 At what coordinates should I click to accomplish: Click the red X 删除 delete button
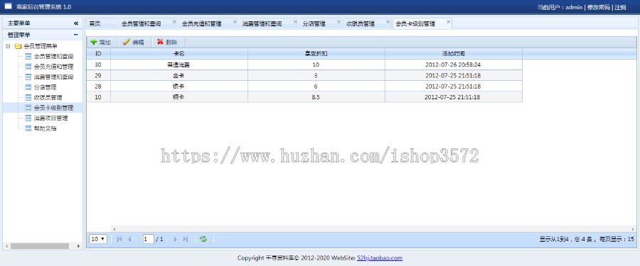pyautogui.click(x=167, y=42)
